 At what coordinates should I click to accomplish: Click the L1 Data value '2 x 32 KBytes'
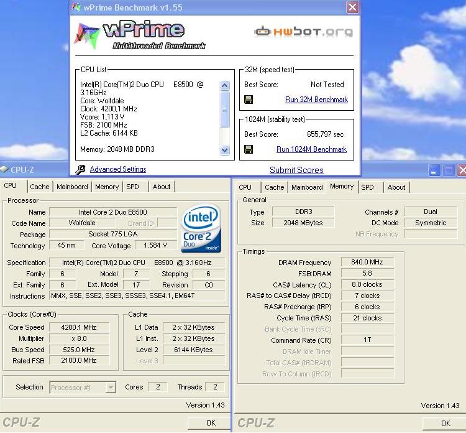193,327
